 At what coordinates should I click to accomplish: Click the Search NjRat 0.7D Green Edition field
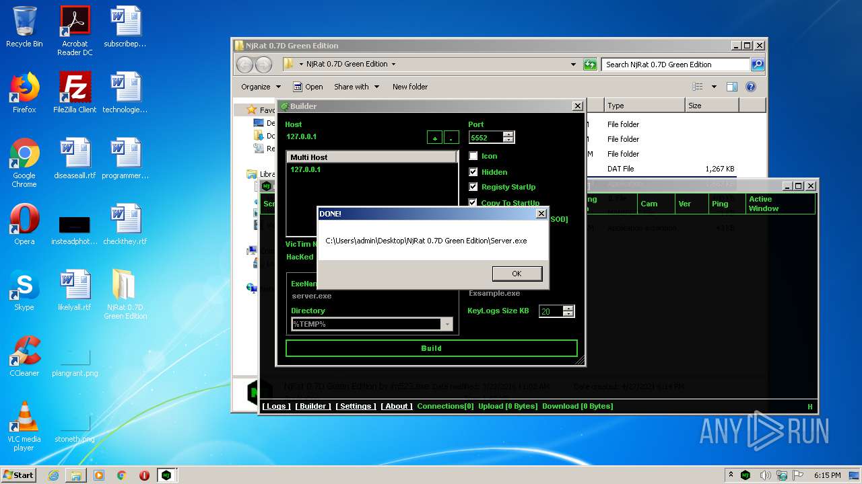(675, 65)
